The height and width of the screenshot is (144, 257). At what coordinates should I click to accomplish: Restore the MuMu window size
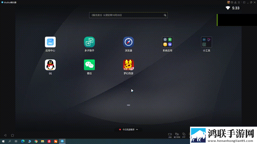point(251,2)
